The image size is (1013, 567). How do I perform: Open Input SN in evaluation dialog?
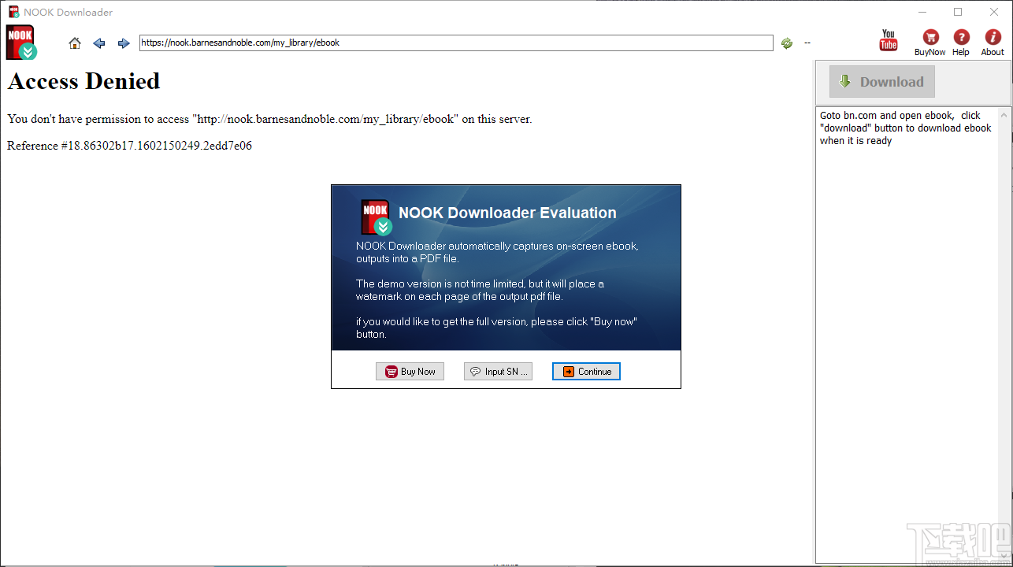tap(498, 372)
